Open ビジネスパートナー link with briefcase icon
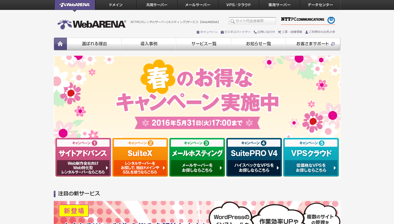Image resolution: width=394 pixels, height=224 pixels. (x=236, y=32)
